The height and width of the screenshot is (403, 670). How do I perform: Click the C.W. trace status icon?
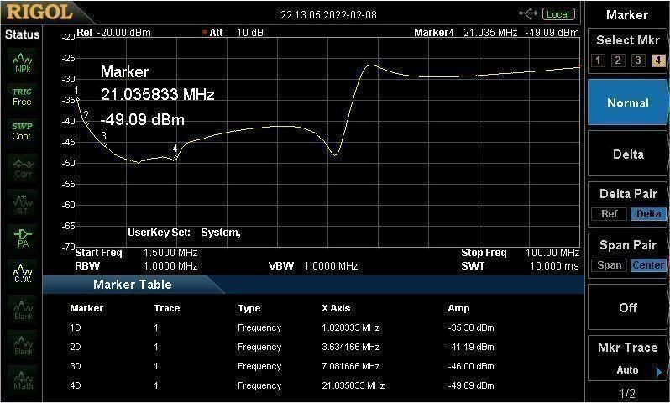pyautogui.click(x=23, y=274)
